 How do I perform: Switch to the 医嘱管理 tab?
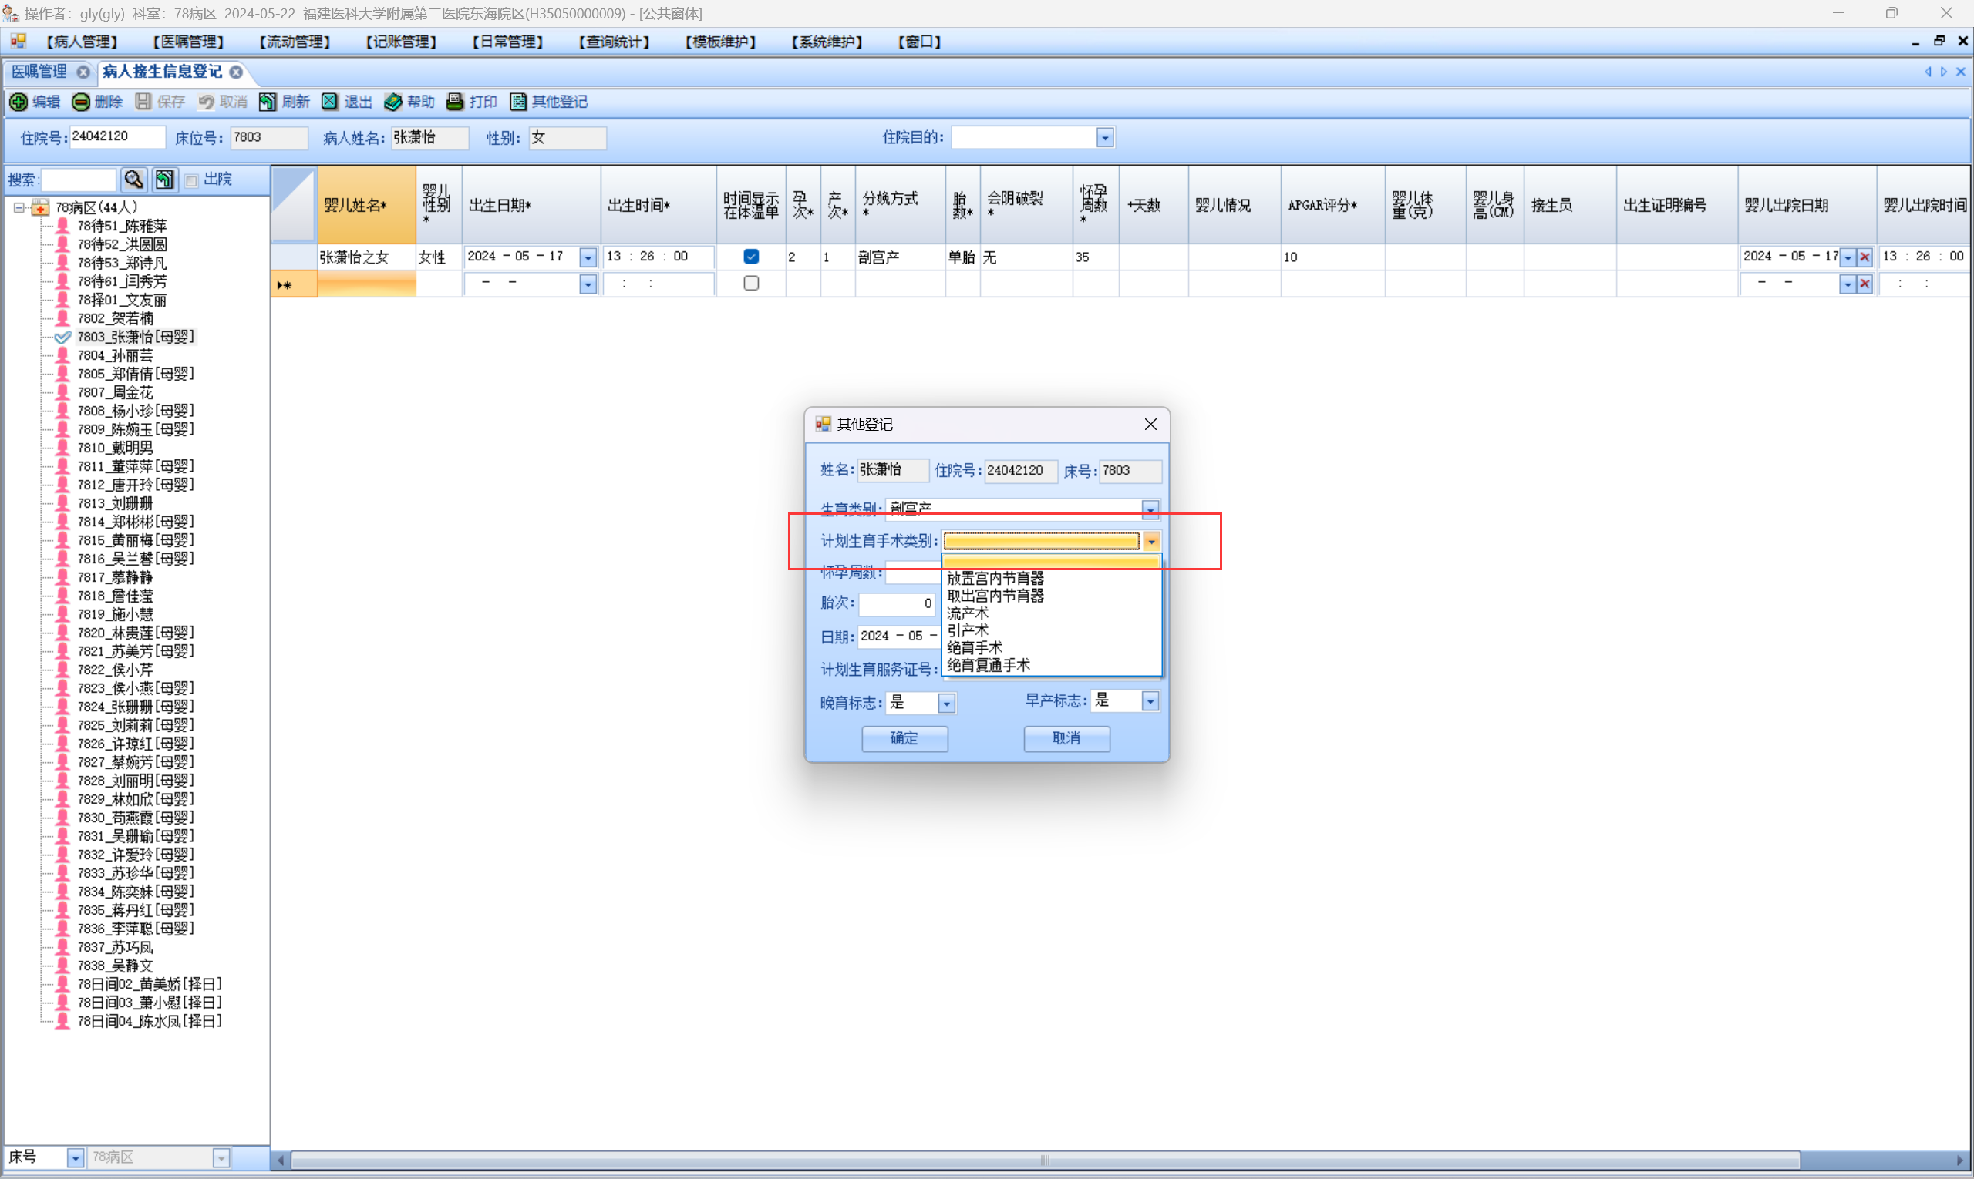pos(40,72)
